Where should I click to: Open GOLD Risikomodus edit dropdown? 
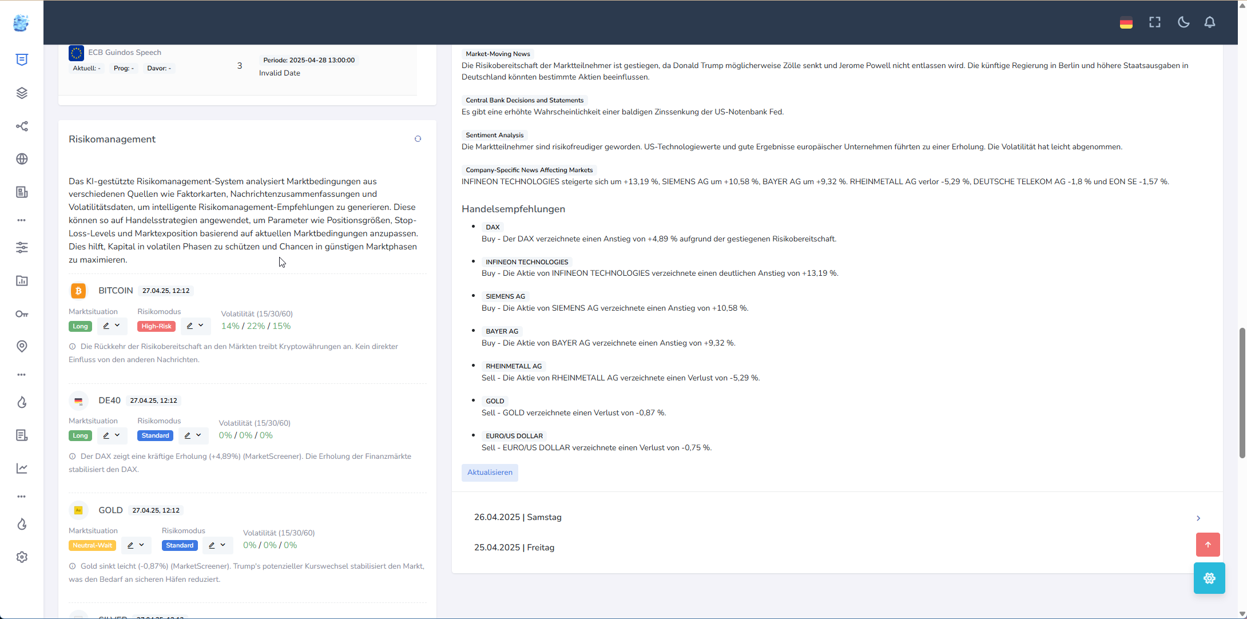217,545
